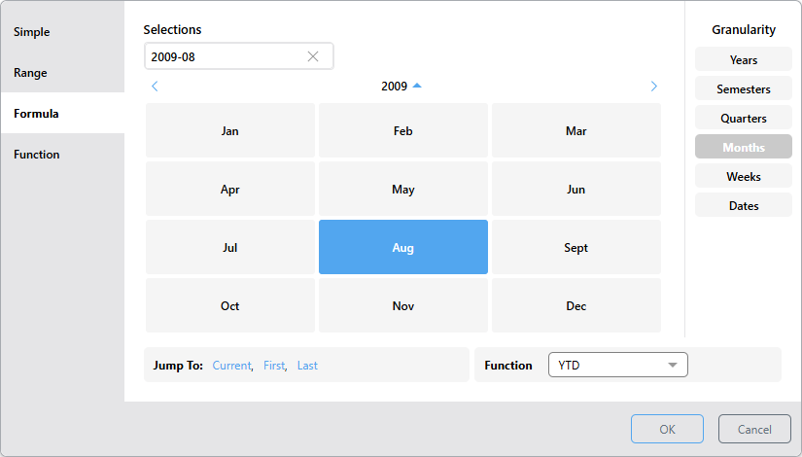The height and width of the screenshot is (457, 802).
Task: Click the Selections text field
Action: [x=224, y=56]
